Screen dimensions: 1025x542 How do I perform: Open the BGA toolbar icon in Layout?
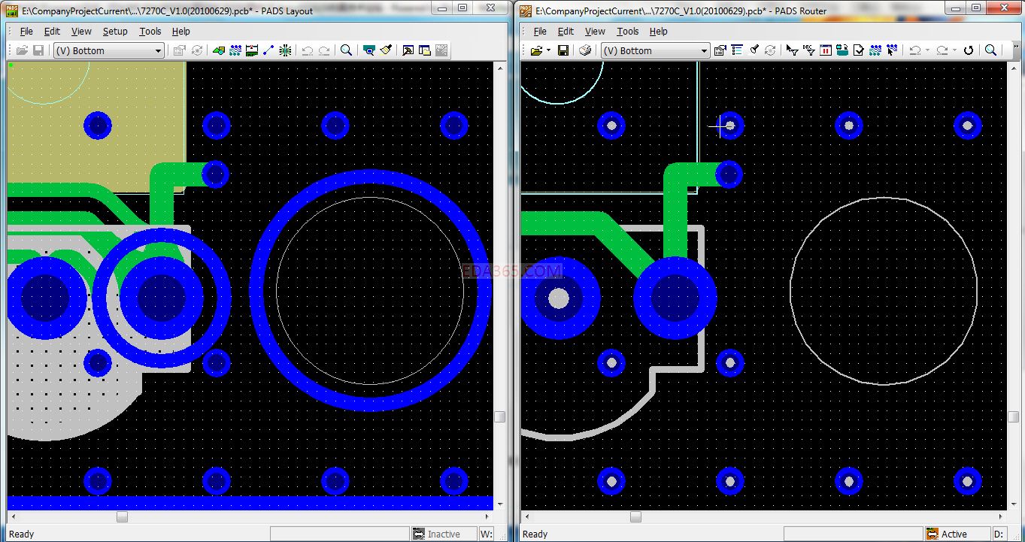click(285, 50)
